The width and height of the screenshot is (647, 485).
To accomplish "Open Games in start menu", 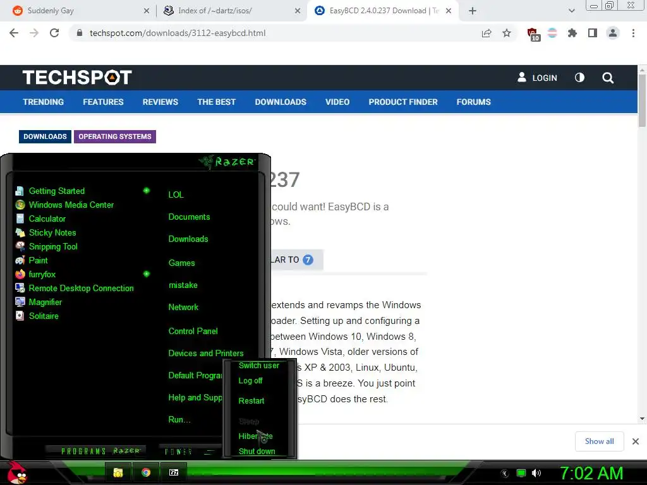I will pyautogui.click(x=181, y=263).
